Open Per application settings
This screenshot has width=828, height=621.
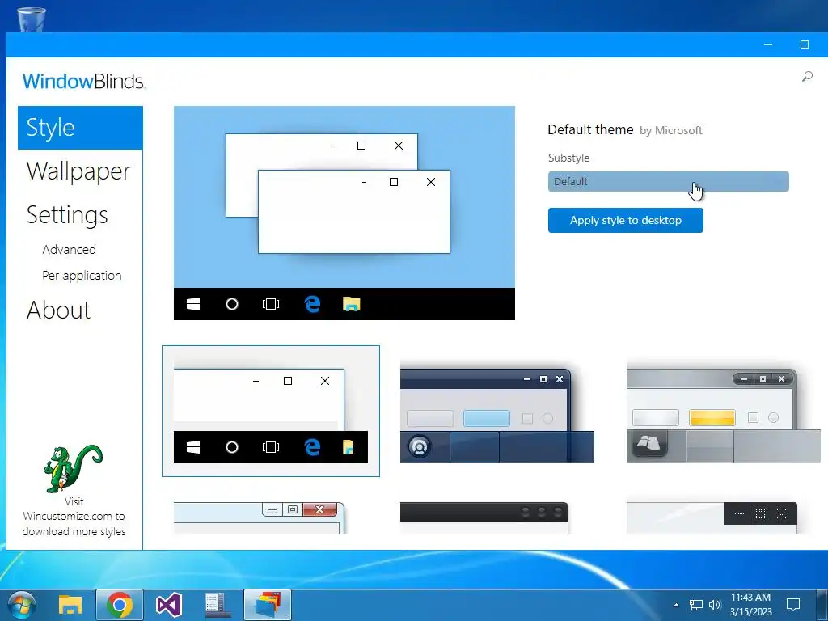tap(82, 276)
